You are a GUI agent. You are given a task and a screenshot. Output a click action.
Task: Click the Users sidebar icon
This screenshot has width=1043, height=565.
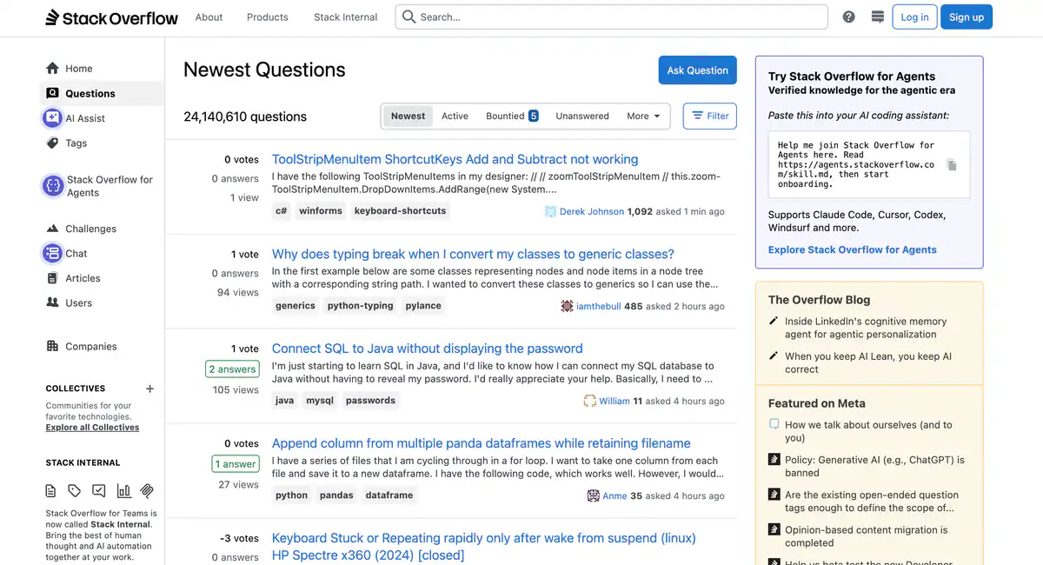click(x=52, y=303)
